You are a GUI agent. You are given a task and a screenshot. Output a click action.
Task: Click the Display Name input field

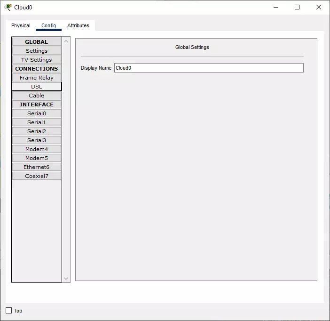[209, 68]
